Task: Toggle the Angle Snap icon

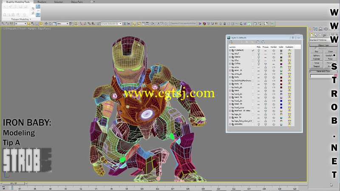Action: click(85, 24)
